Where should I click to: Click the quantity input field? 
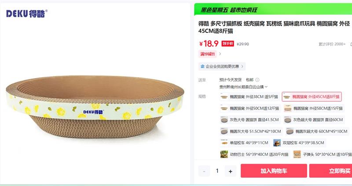coord(217,171)
